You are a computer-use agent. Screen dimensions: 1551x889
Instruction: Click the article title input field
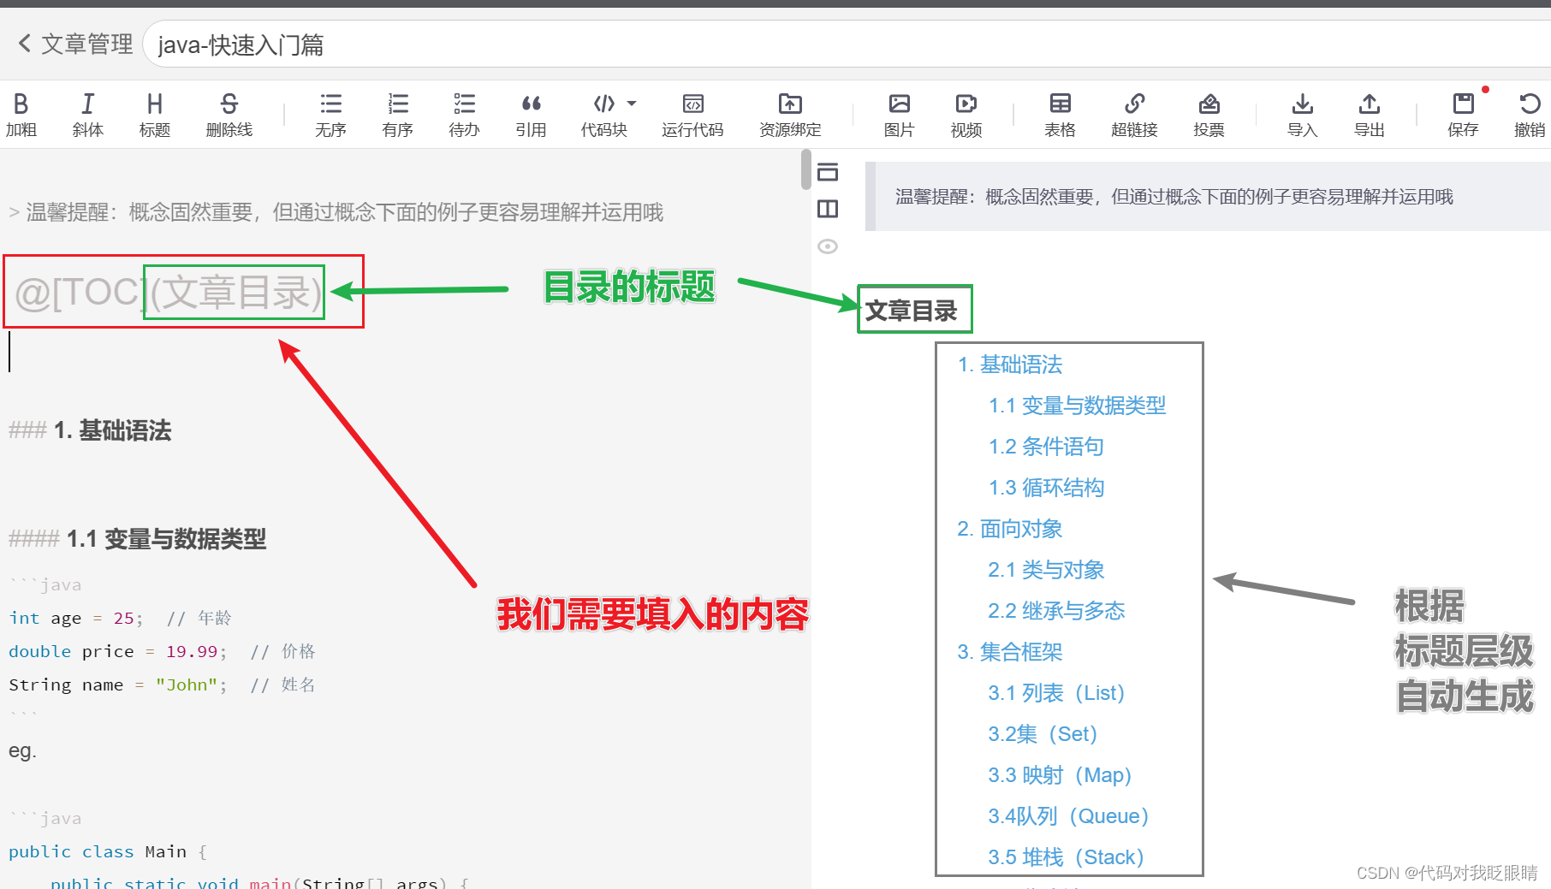pyautogui.click(x=847, y=44)
